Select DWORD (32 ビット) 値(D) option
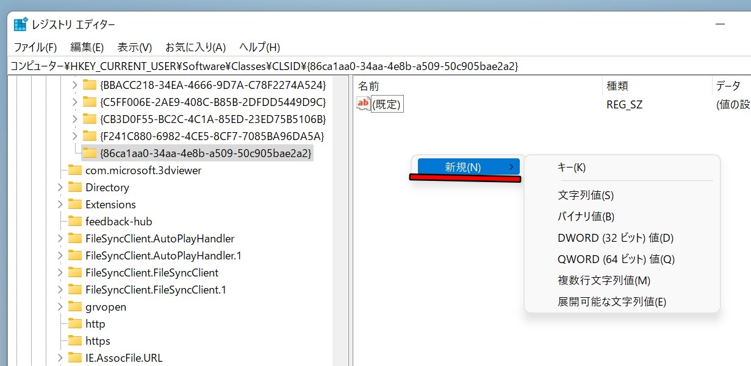The image size is (751, 366). (615, 238)
